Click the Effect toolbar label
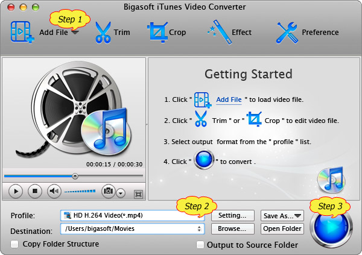Viewport: 362px width, 255px height. click(x=241, y=33)
